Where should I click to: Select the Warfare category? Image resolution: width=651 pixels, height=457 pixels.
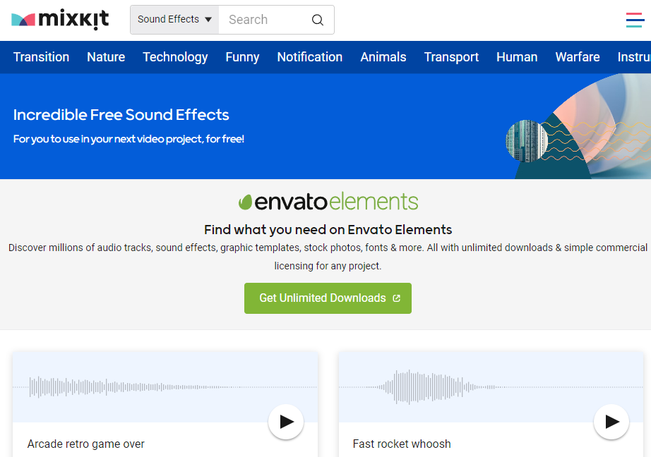(x=578, y=57)
